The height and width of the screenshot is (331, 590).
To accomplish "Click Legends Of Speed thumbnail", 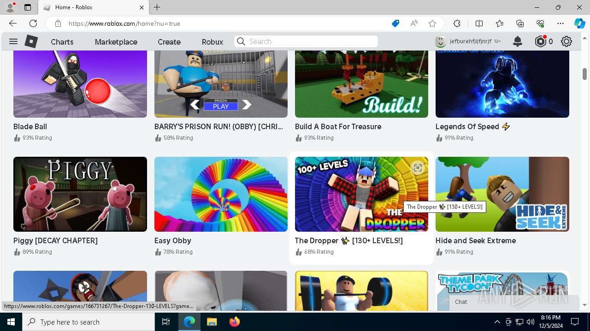I will click(502, 84).
